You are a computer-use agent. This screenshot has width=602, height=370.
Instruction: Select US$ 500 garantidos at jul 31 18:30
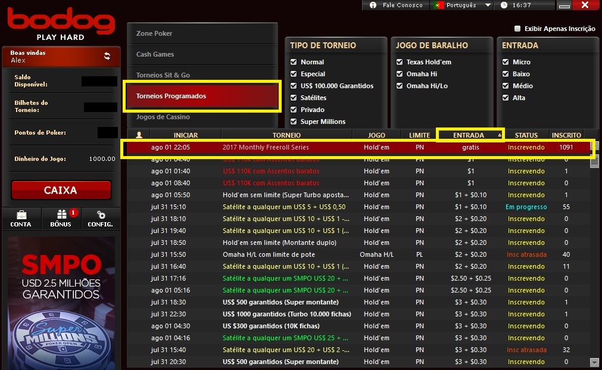pyautogui.click(x=358, y=302)
